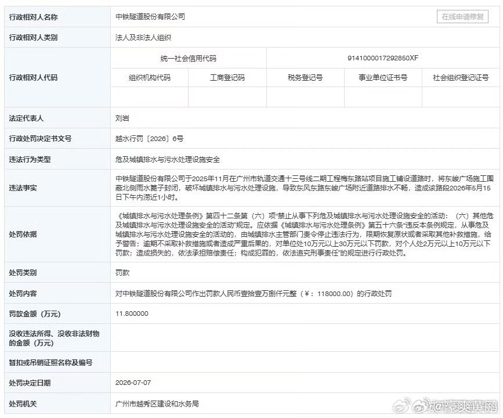The image size is (503, 418).
Task: Click the 法人及非法人组织 value
Action: [143, 38]
